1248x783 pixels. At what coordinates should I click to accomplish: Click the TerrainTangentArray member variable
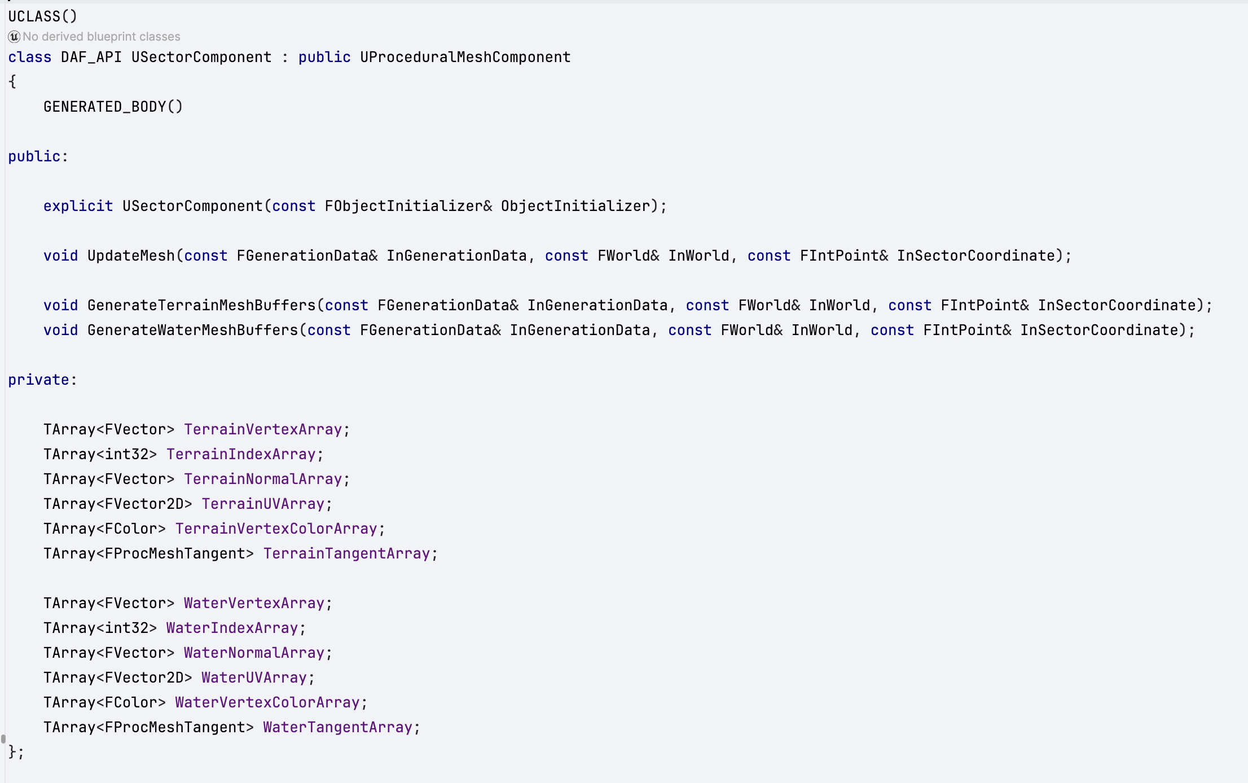(347, 553)
